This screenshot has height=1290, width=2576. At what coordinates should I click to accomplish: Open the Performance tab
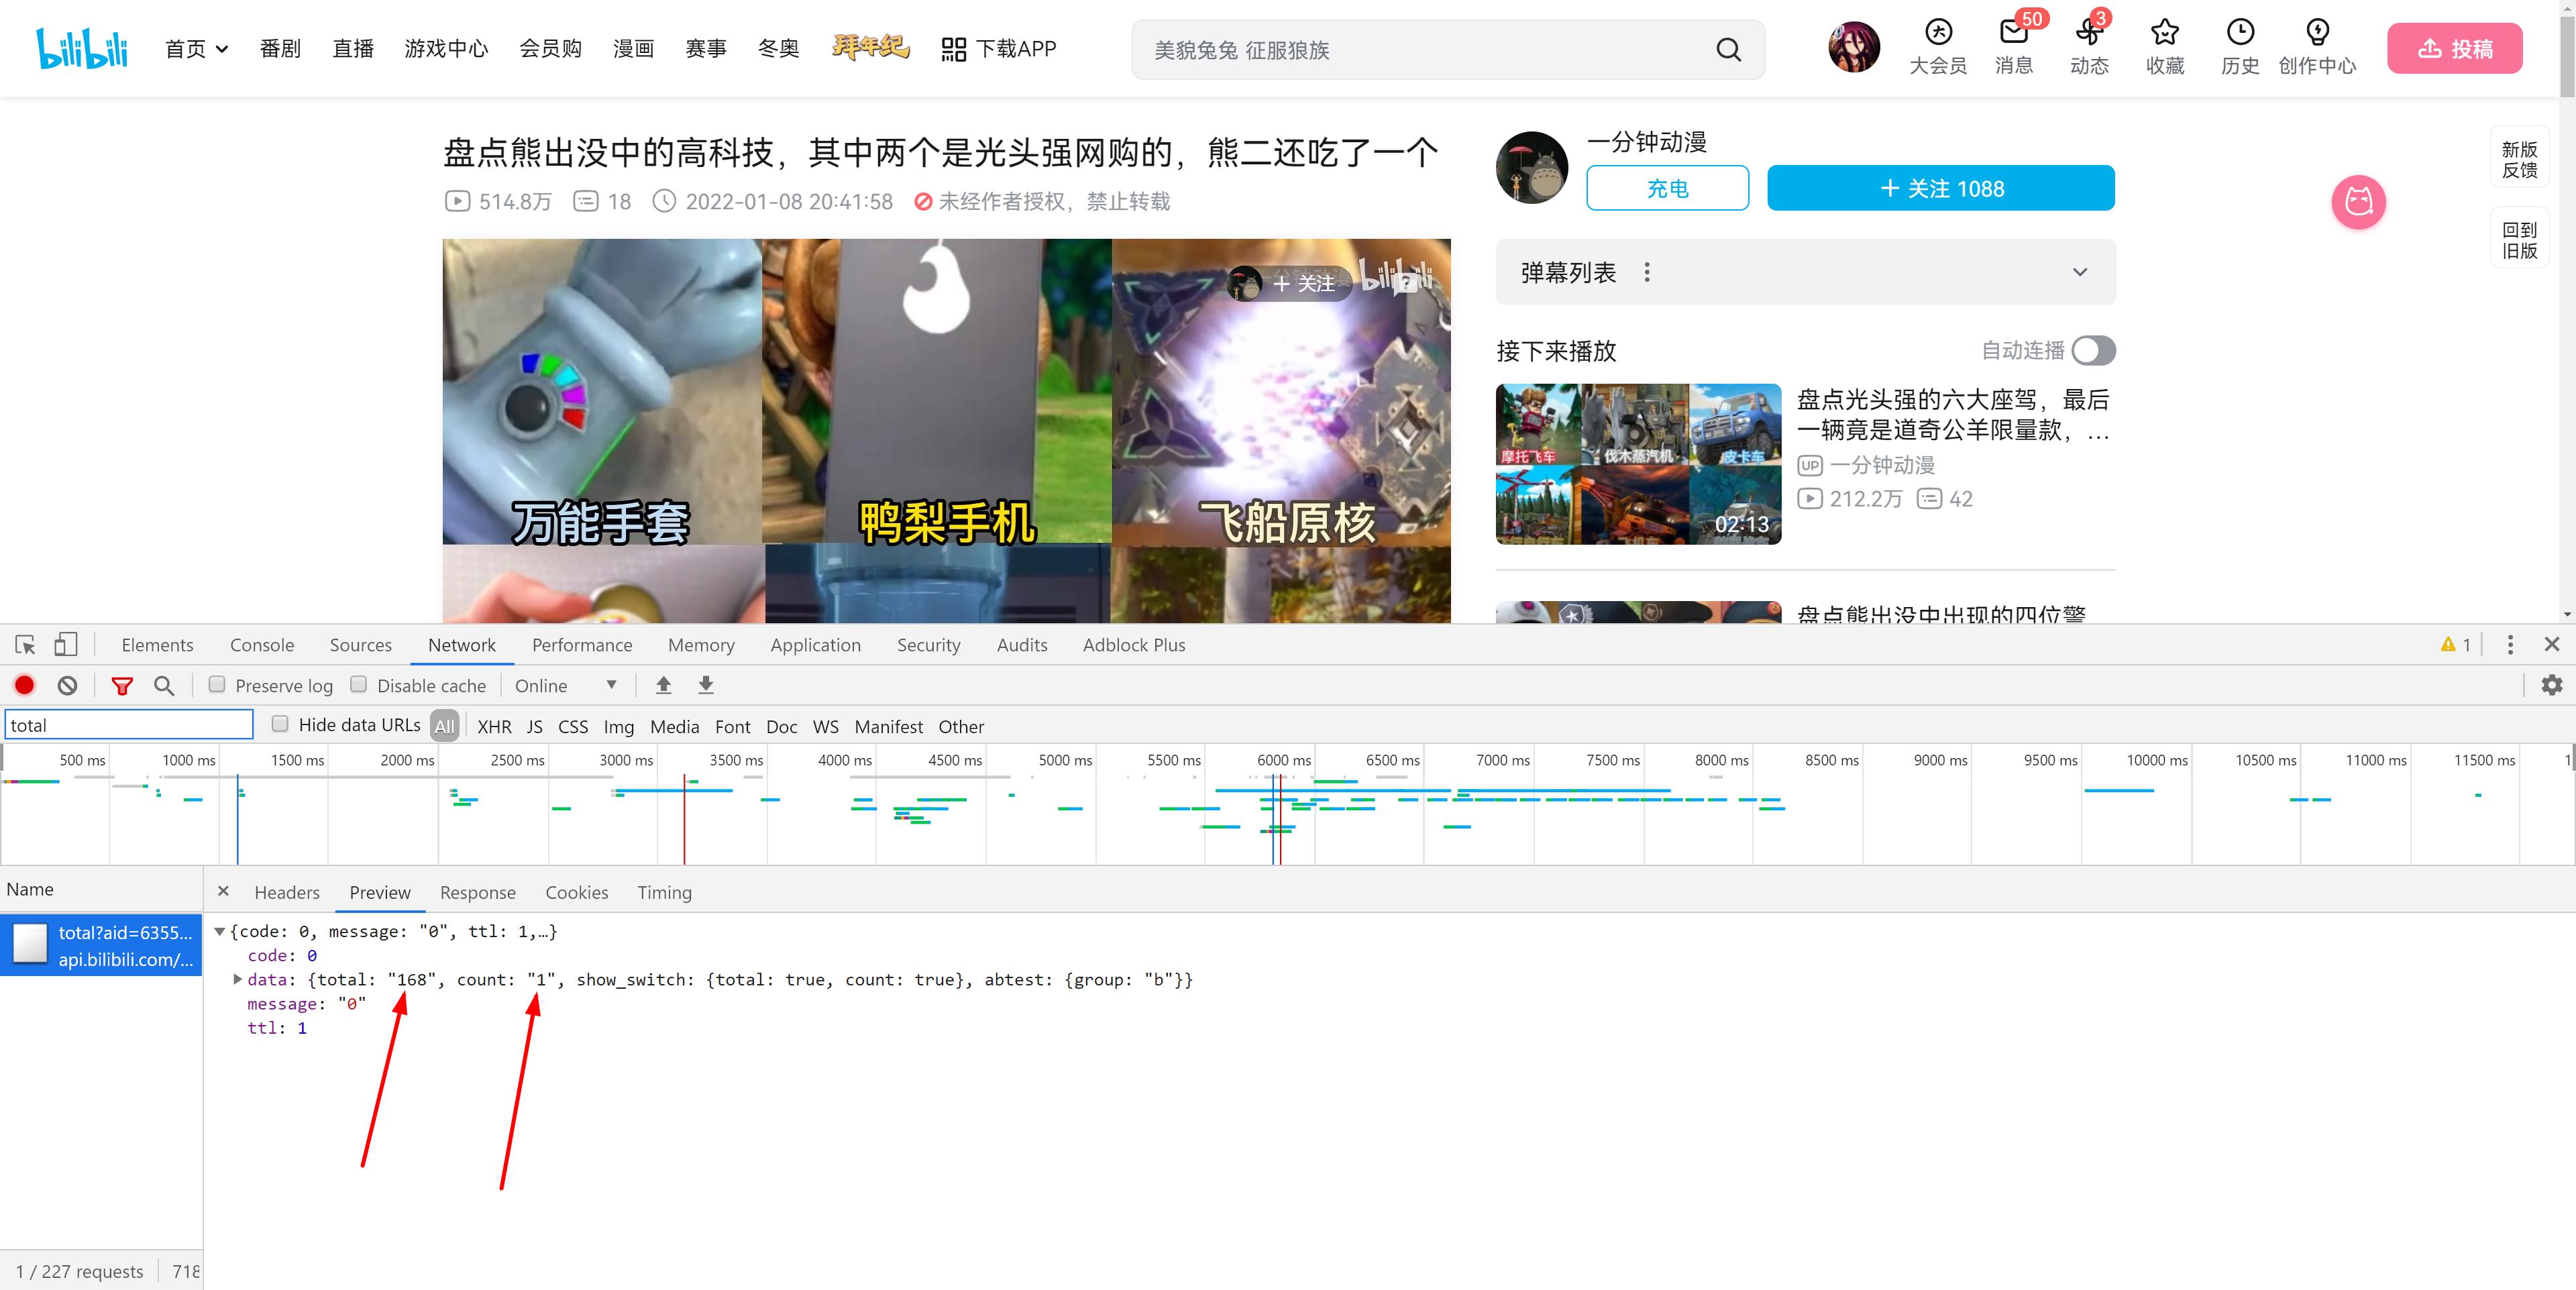582,645
